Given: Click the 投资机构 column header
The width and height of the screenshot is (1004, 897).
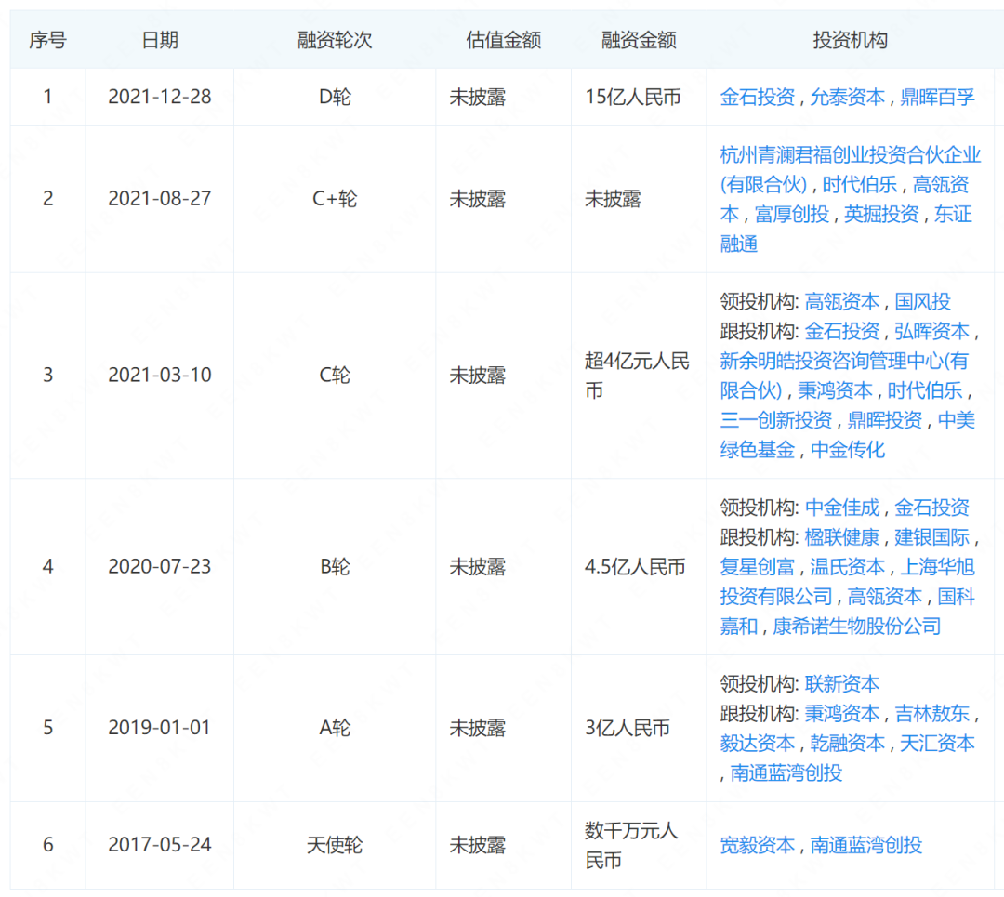Looking at the screenshot, I should [850, 40].
